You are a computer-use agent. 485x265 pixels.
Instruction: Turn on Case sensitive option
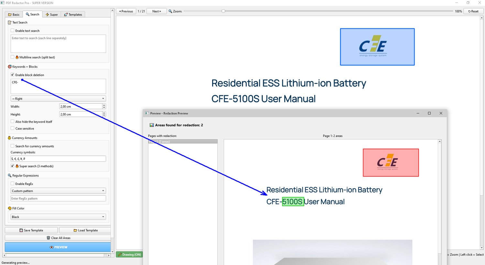point(13,128)
